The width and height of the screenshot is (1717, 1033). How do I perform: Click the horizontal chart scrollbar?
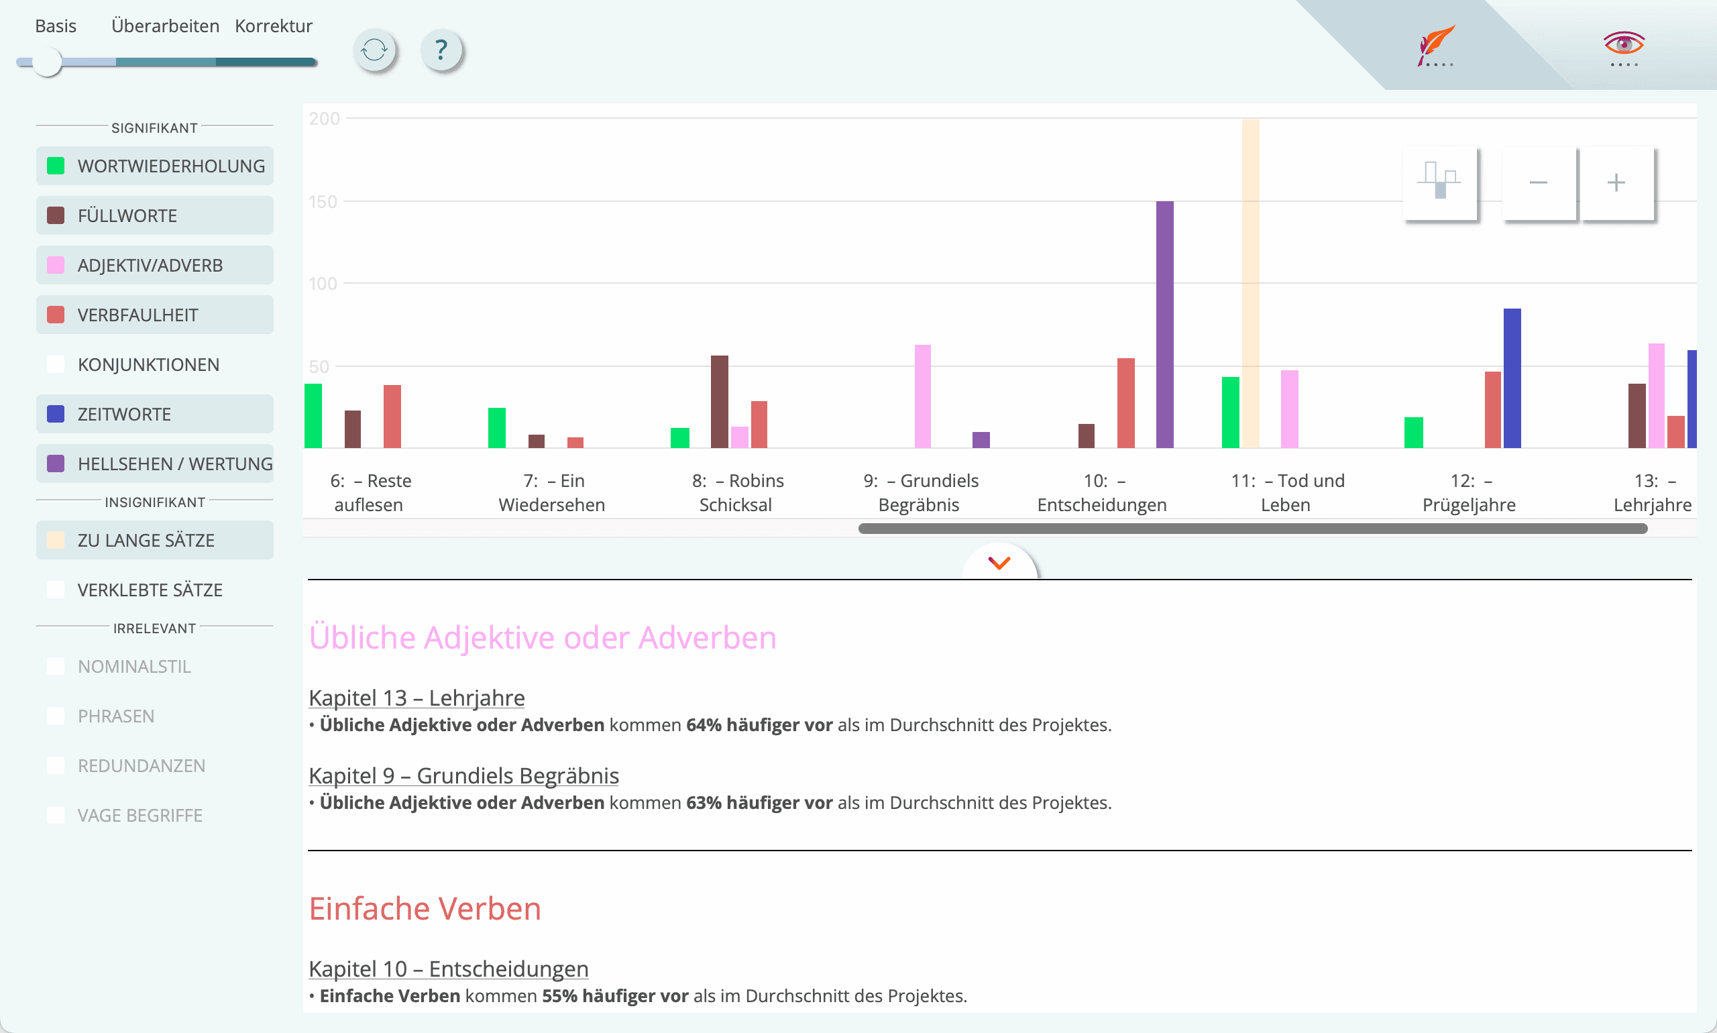(1253, 529)
